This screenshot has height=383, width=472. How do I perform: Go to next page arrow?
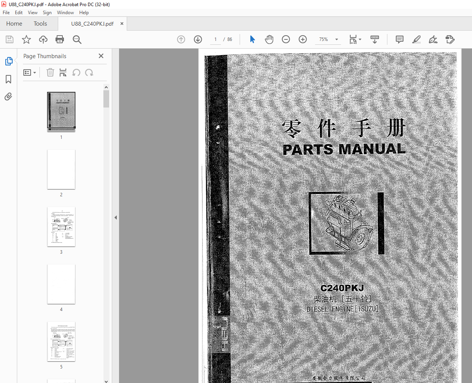[x=198, y=39]
